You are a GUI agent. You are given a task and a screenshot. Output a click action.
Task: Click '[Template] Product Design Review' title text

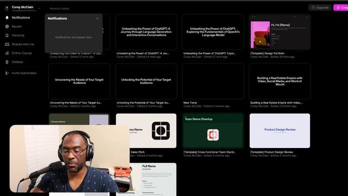272,152
